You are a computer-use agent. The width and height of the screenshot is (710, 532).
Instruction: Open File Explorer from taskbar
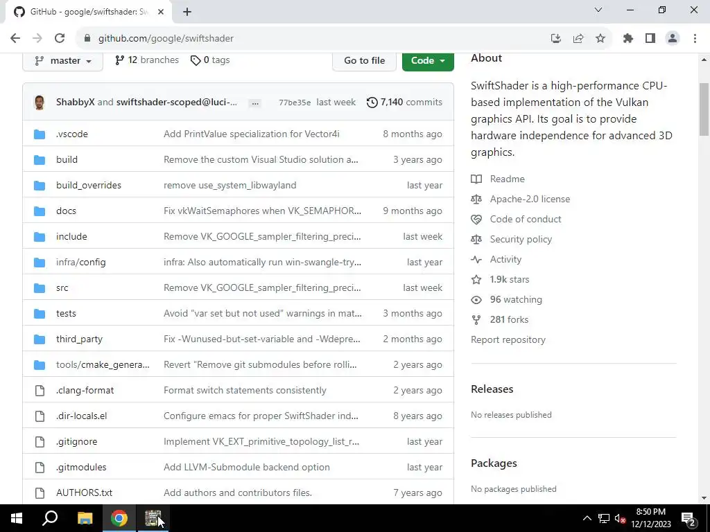[x=85, y=518]
